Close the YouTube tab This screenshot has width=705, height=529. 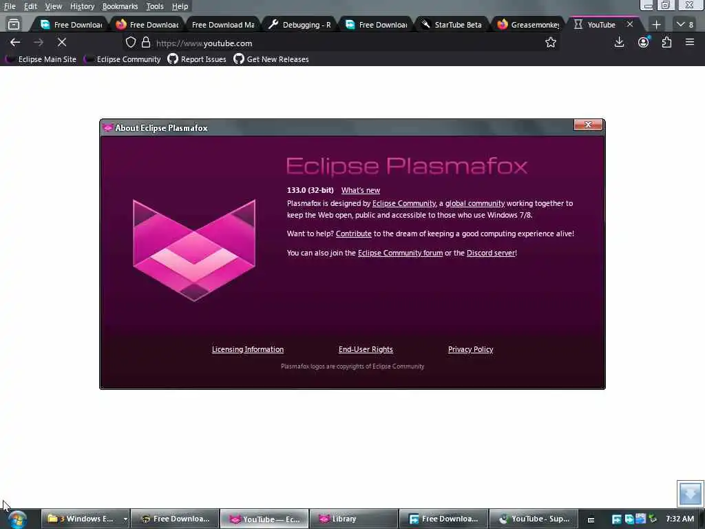point(630,24)
